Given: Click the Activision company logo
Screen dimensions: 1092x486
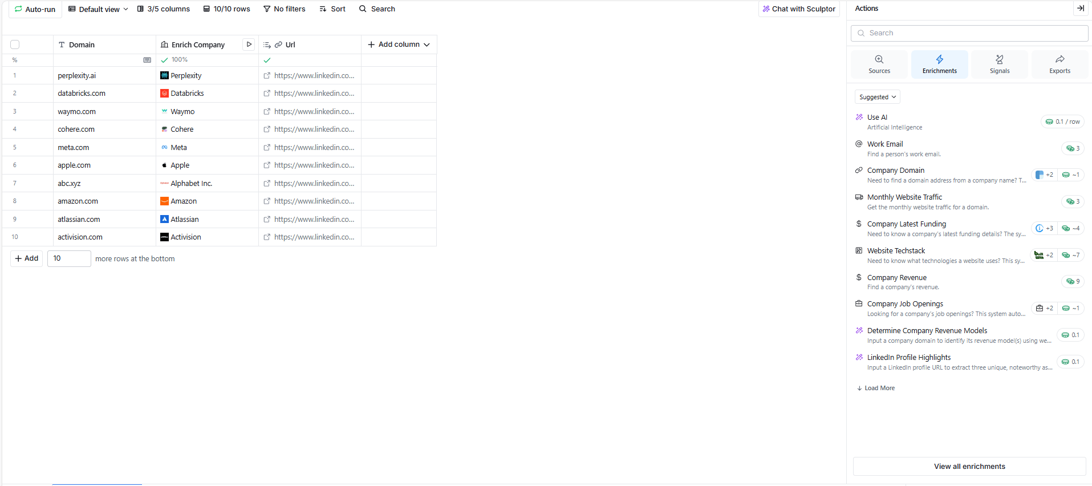Looking at the screenshot, I should pos(164,237).
